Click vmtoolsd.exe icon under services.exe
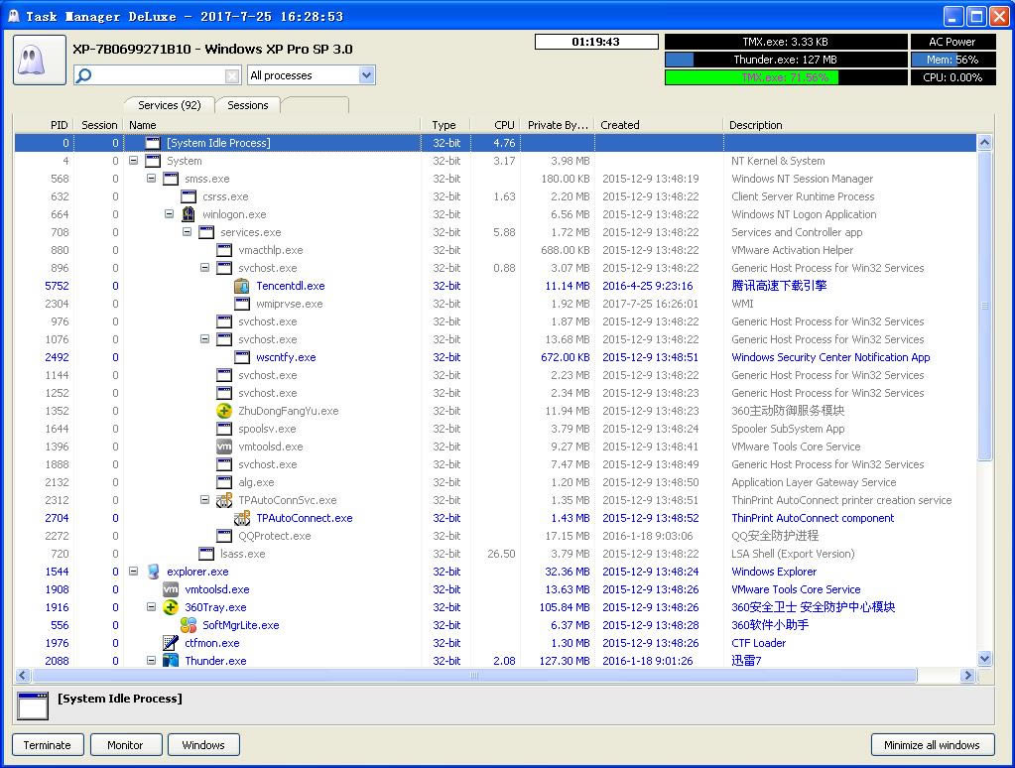1015x768 pixels. pos(224,447)
